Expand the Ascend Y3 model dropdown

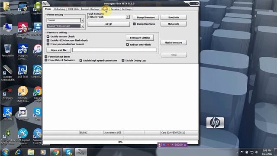coord(82,26)
